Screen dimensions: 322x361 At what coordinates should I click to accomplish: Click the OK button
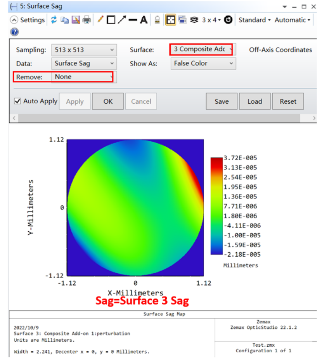pos(108,101)
